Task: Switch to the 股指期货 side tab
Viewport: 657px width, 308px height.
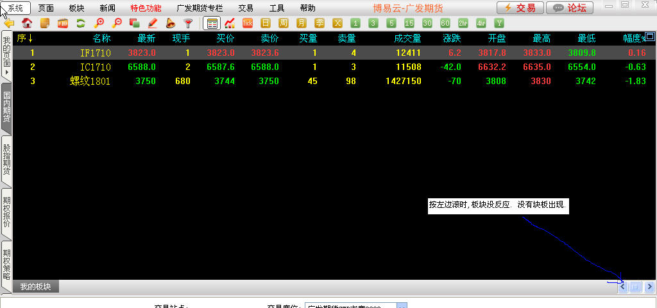Action: (6, 164)
